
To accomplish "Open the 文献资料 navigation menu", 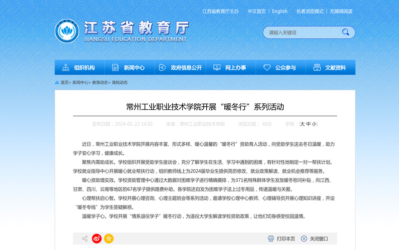I will point(330,67).
